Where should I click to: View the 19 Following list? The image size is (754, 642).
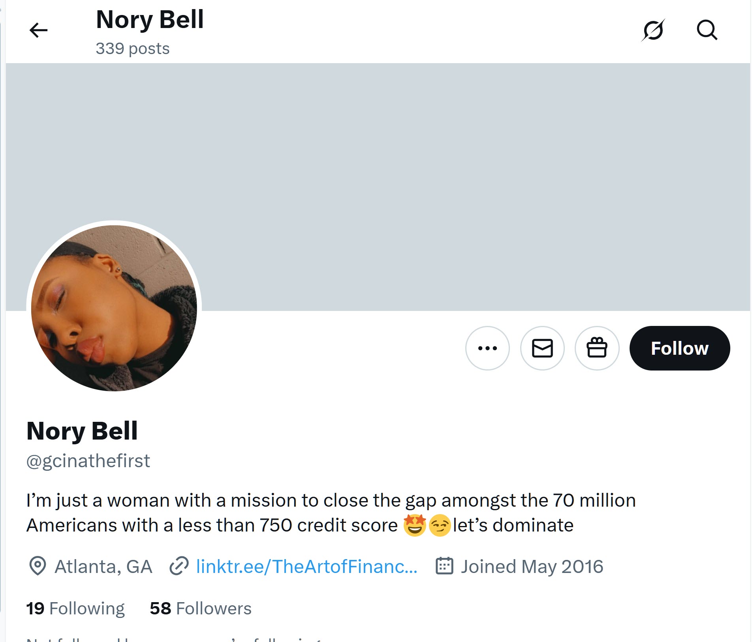click(75, 608)
